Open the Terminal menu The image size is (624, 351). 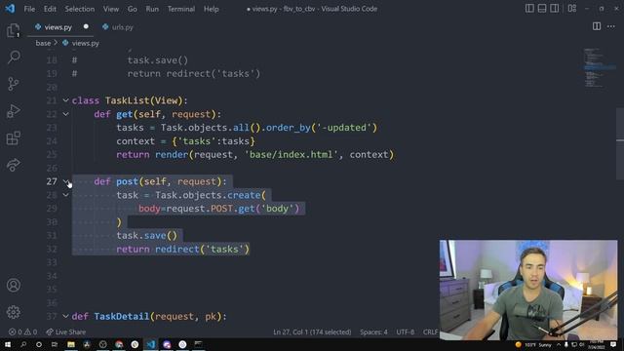181,9
